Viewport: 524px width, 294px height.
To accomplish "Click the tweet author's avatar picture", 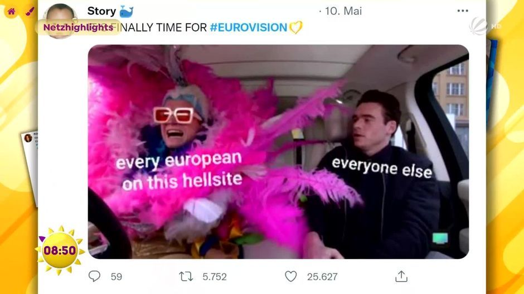I will (60, 21).
